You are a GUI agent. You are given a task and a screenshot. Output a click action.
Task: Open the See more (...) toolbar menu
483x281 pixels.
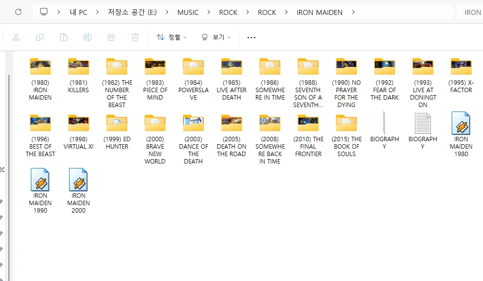[x=251, y=37]
